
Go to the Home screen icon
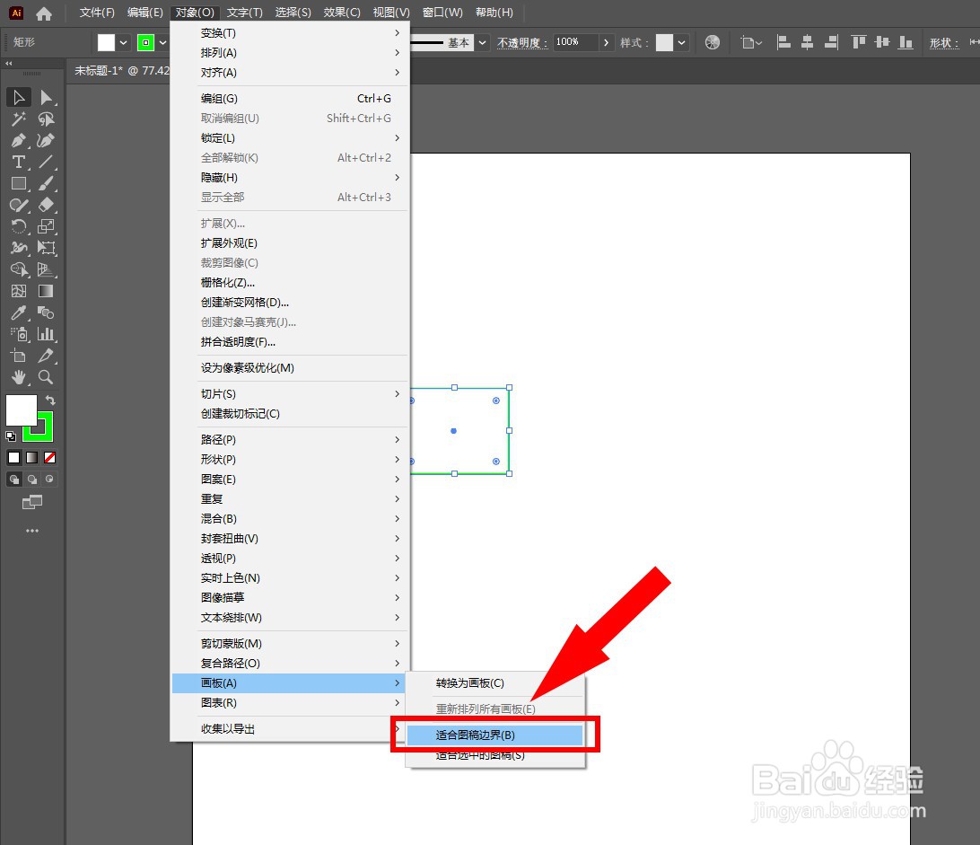(x=44, y=13)
